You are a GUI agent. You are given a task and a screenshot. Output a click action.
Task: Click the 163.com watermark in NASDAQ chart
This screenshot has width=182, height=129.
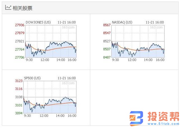(x=157, y=27)
